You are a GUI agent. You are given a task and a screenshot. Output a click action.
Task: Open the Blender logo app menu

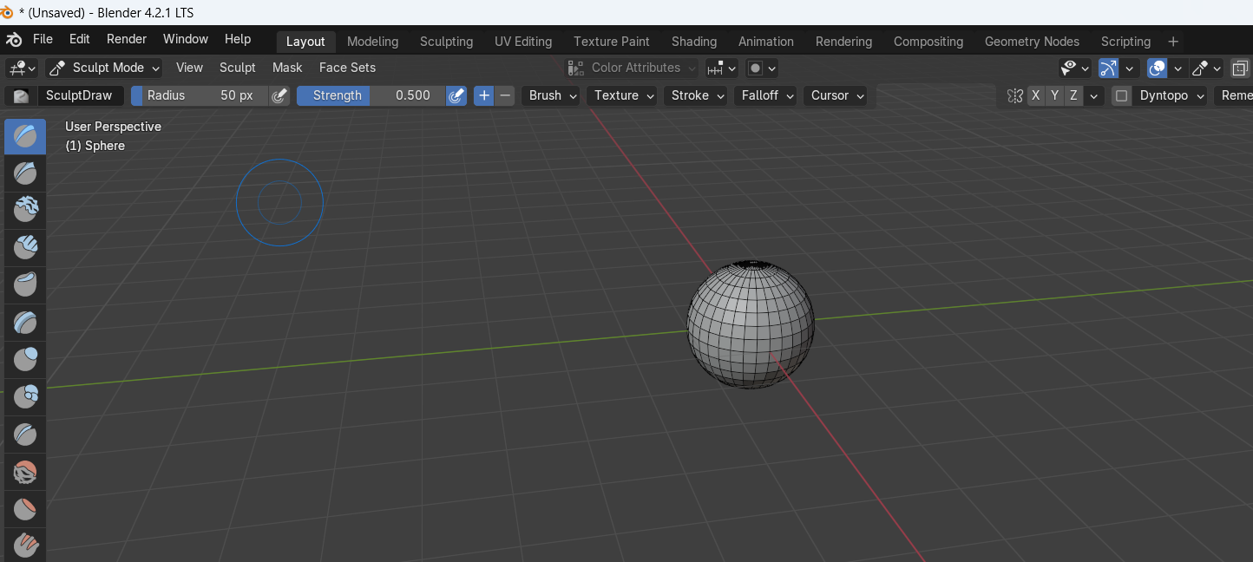click(x=14, y=39)
